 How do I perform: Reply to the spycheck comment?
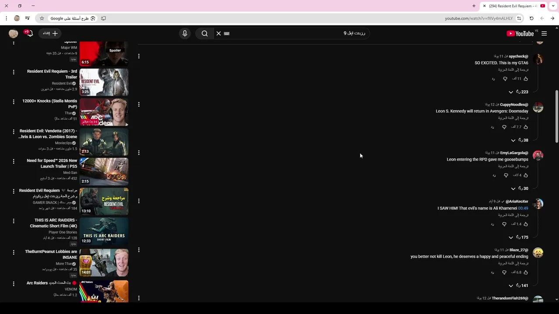(x=493, y=79)
